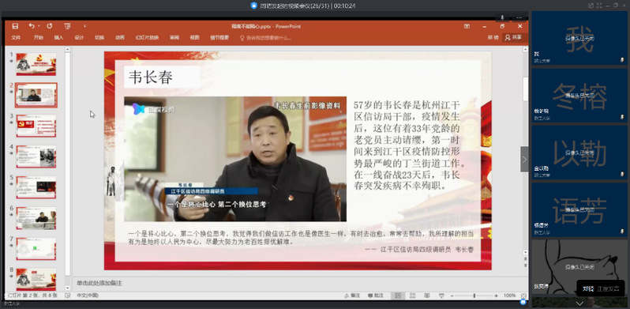Click the Undo arrow icon
630x309 pixels.
click(x=32, y=26)
